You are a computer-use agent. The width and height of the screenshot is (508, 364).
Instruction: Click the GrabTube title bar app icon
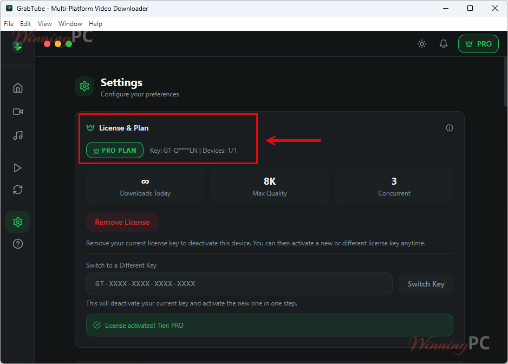[9, 8]
